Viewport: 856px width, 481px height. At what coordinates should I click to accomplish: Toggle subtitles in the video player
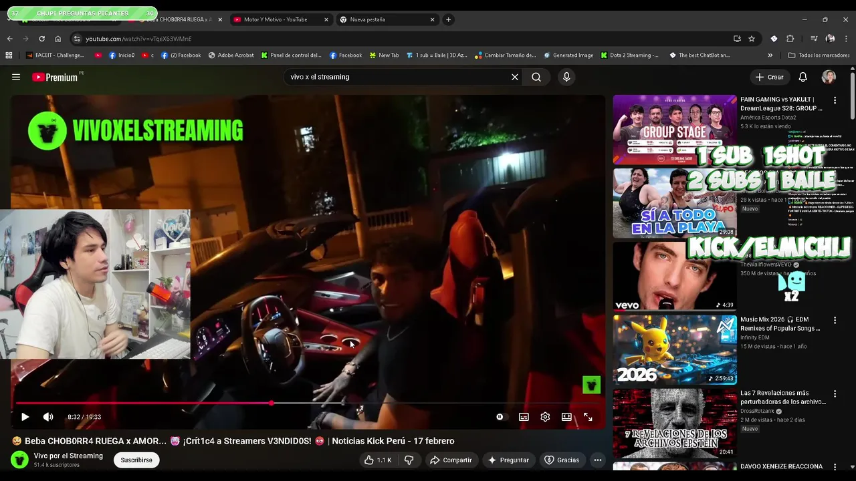[x=524, y=417]
